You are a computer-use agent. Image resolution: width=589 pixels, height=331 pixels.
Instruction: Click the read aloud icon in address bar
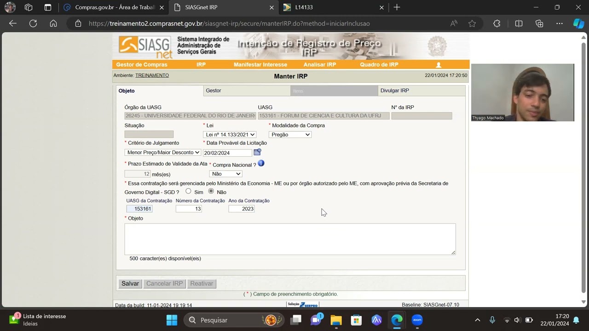(x=454, y=23)
